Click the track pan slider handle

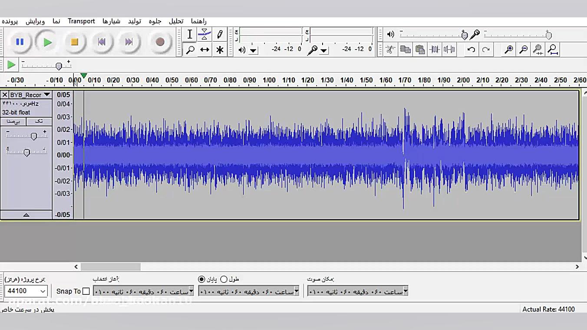coord(27,152)
